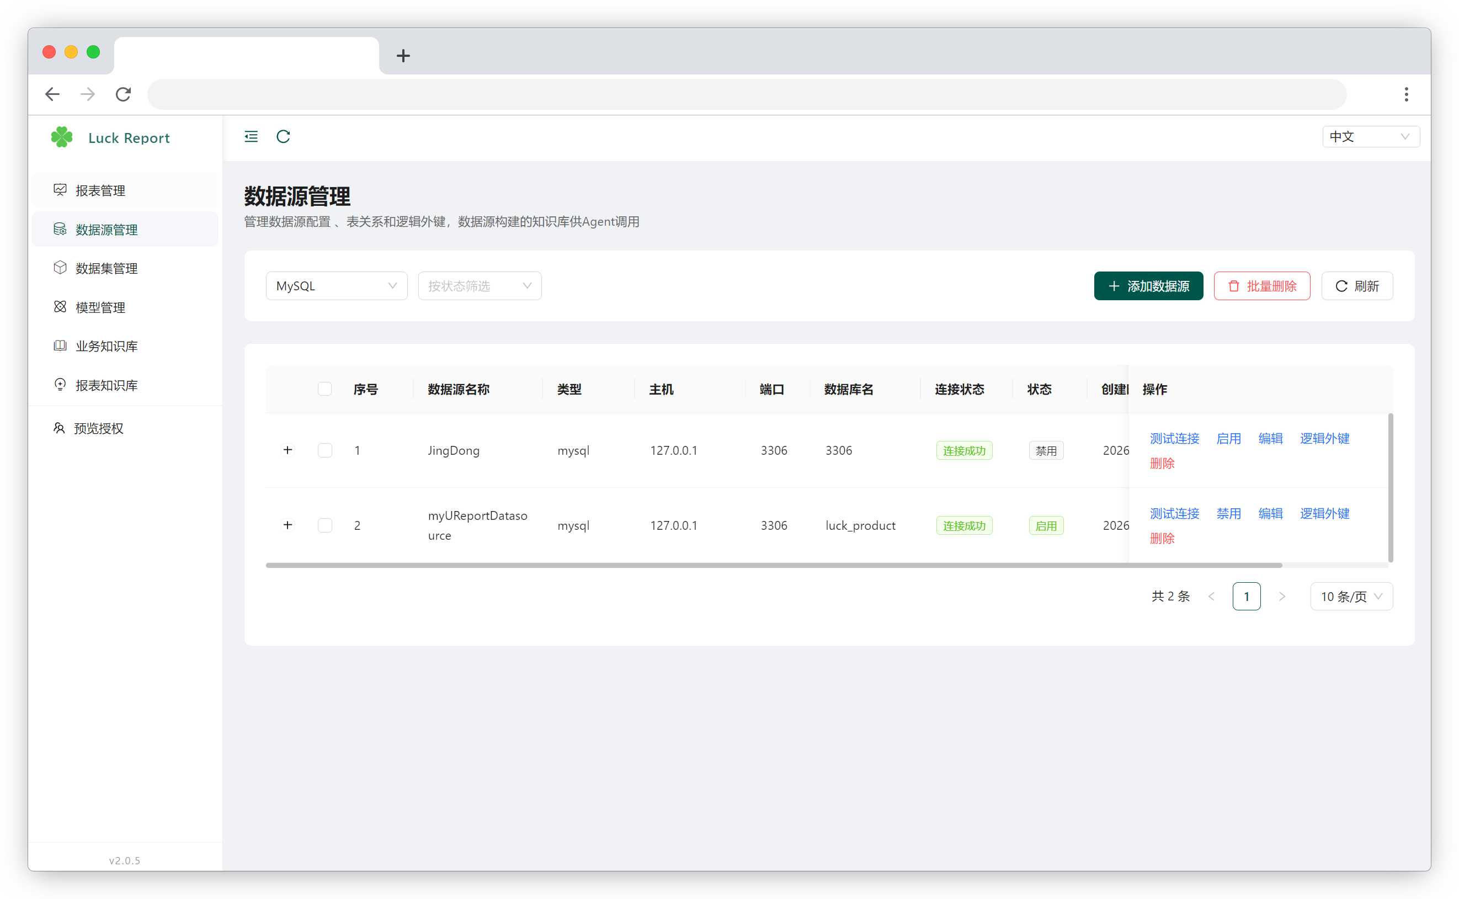Click the browser reload icon
Screen dimensions: 1459x899
[x=123, y=94]
